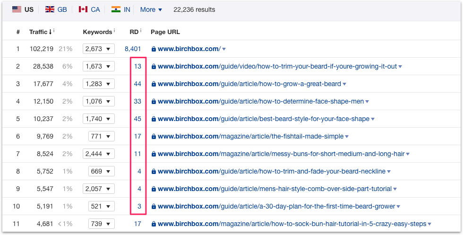Click the 28,538 traffic value
Screen dimensions: 463x235
(43, 66)
